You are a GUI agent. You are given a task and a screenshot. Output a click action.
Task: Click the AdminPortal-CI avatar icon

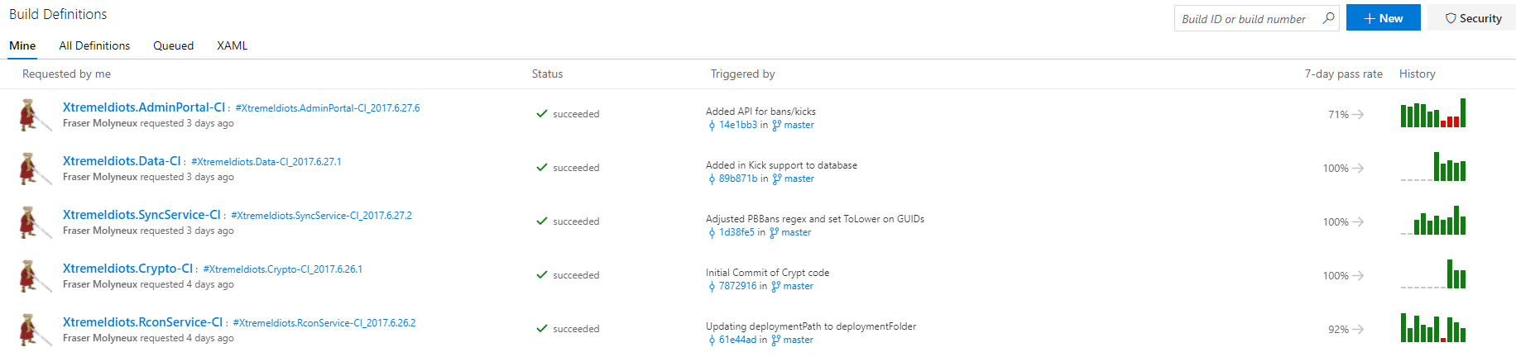pos(31,115)
